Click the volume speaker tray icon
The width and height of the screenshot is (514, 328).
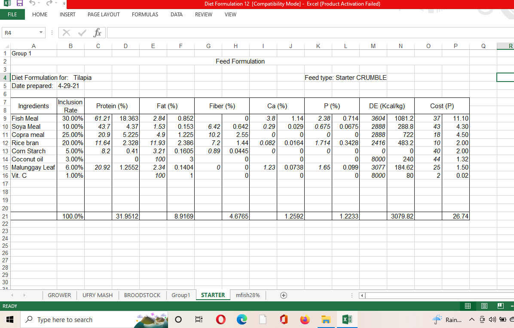[x=492, y=319]
